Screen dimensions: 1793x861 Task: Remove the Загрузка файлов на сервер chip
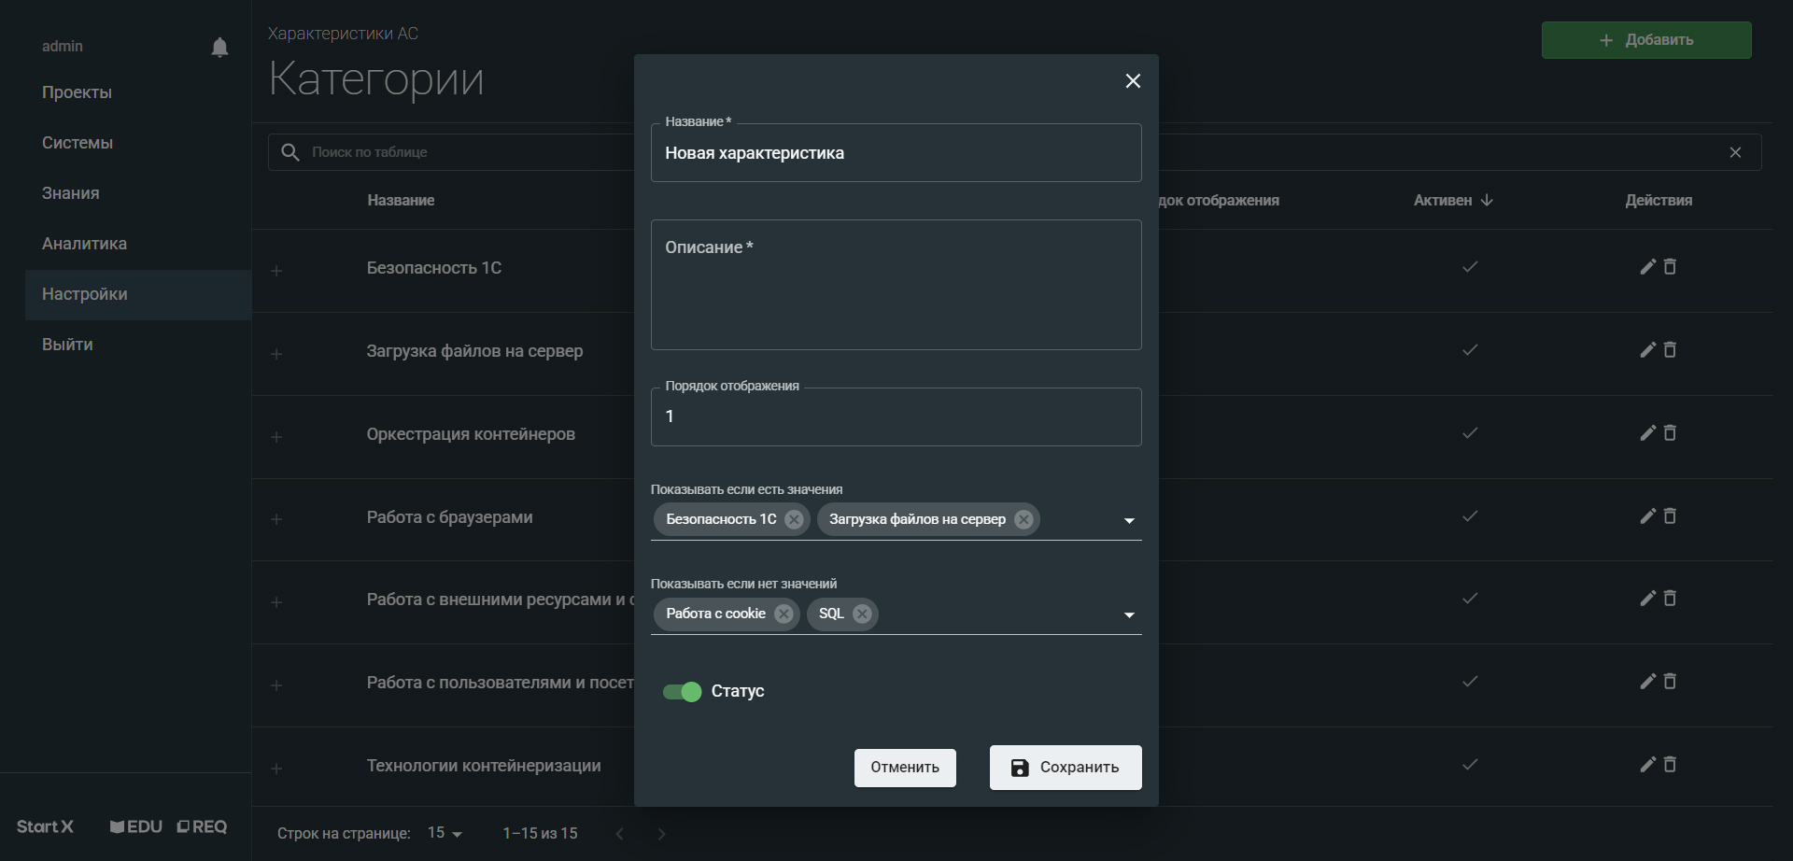[x=1024, y=519]
